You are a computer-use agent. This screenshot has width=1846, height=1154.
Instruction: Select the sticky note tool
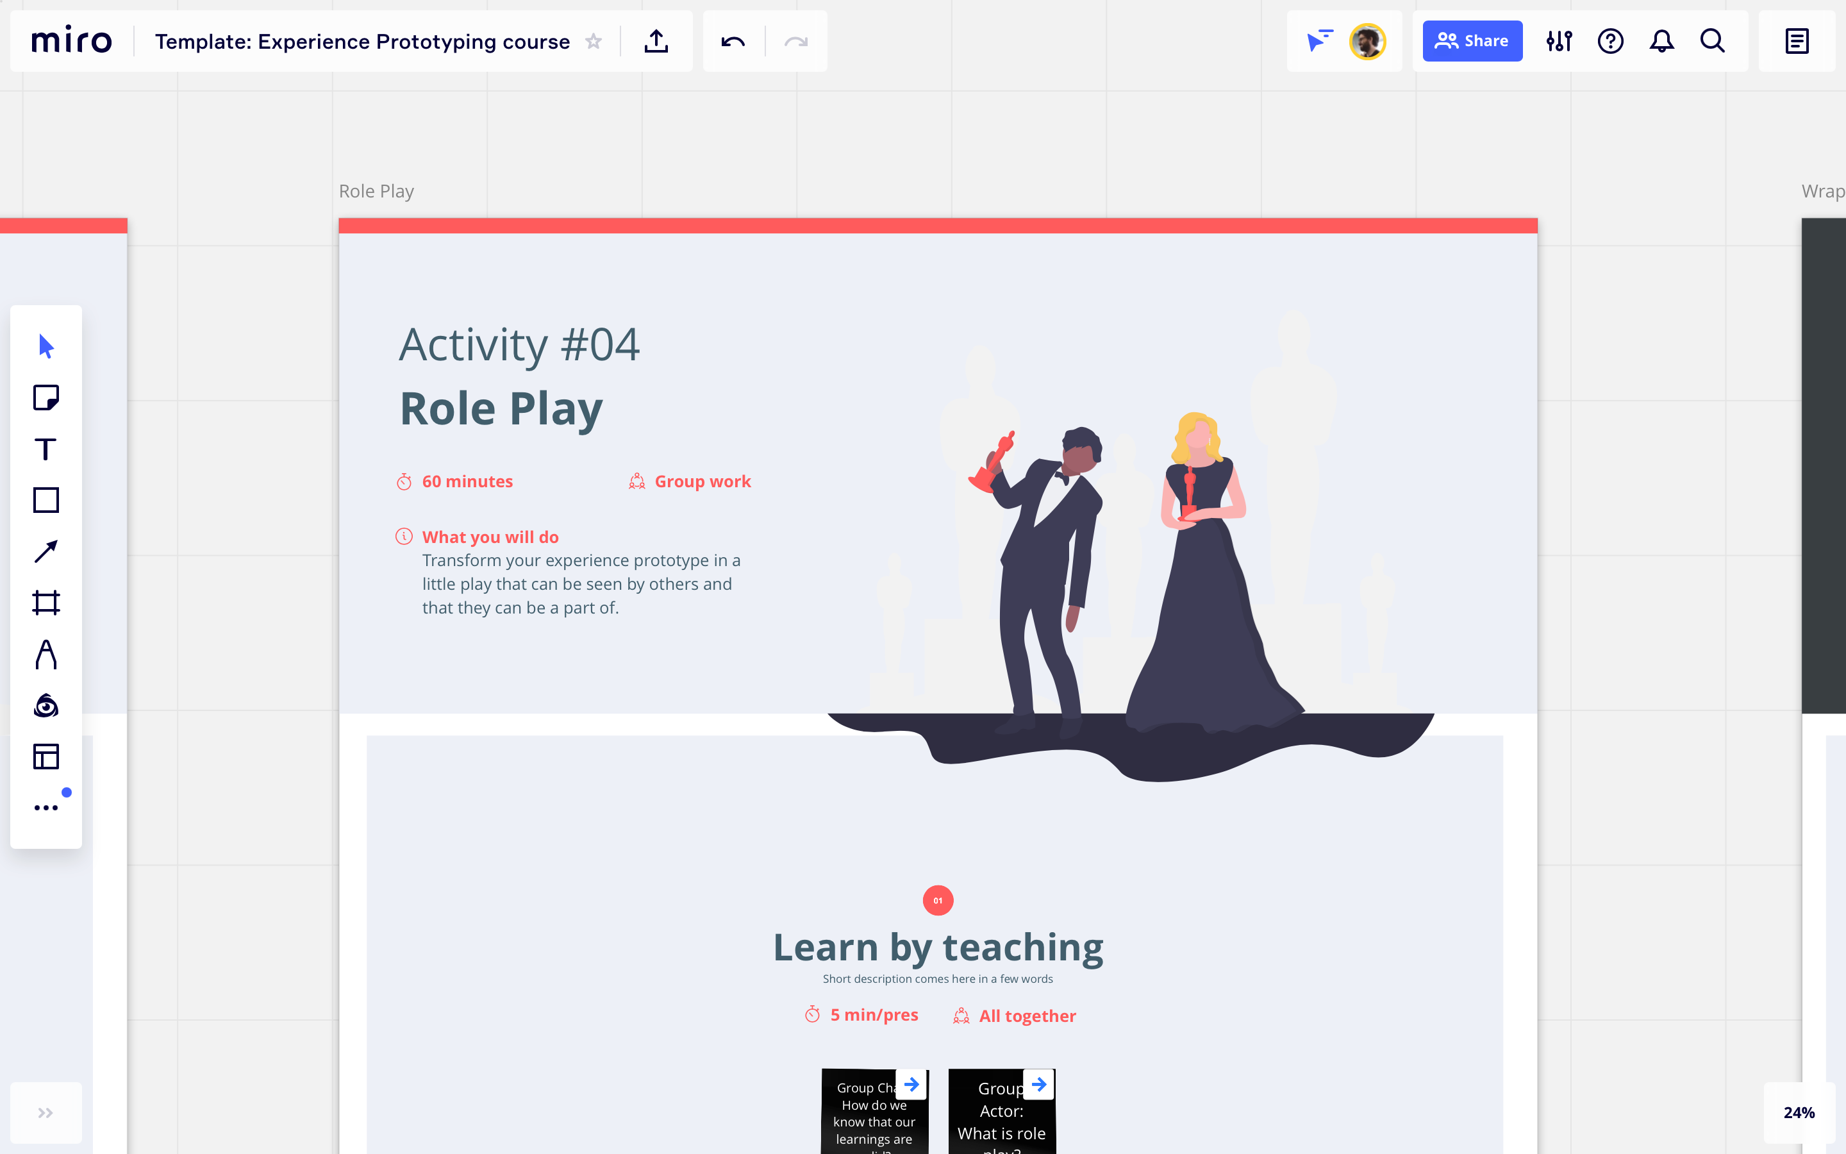[x=46, y=397]
